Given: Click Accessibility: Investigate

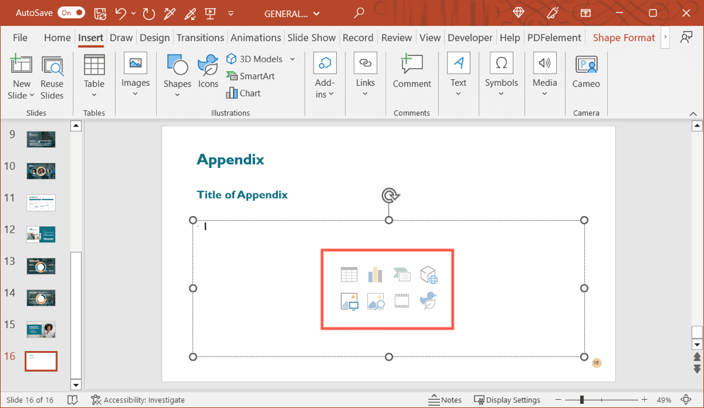Looking at the screenshot, I should coord(137,400).
